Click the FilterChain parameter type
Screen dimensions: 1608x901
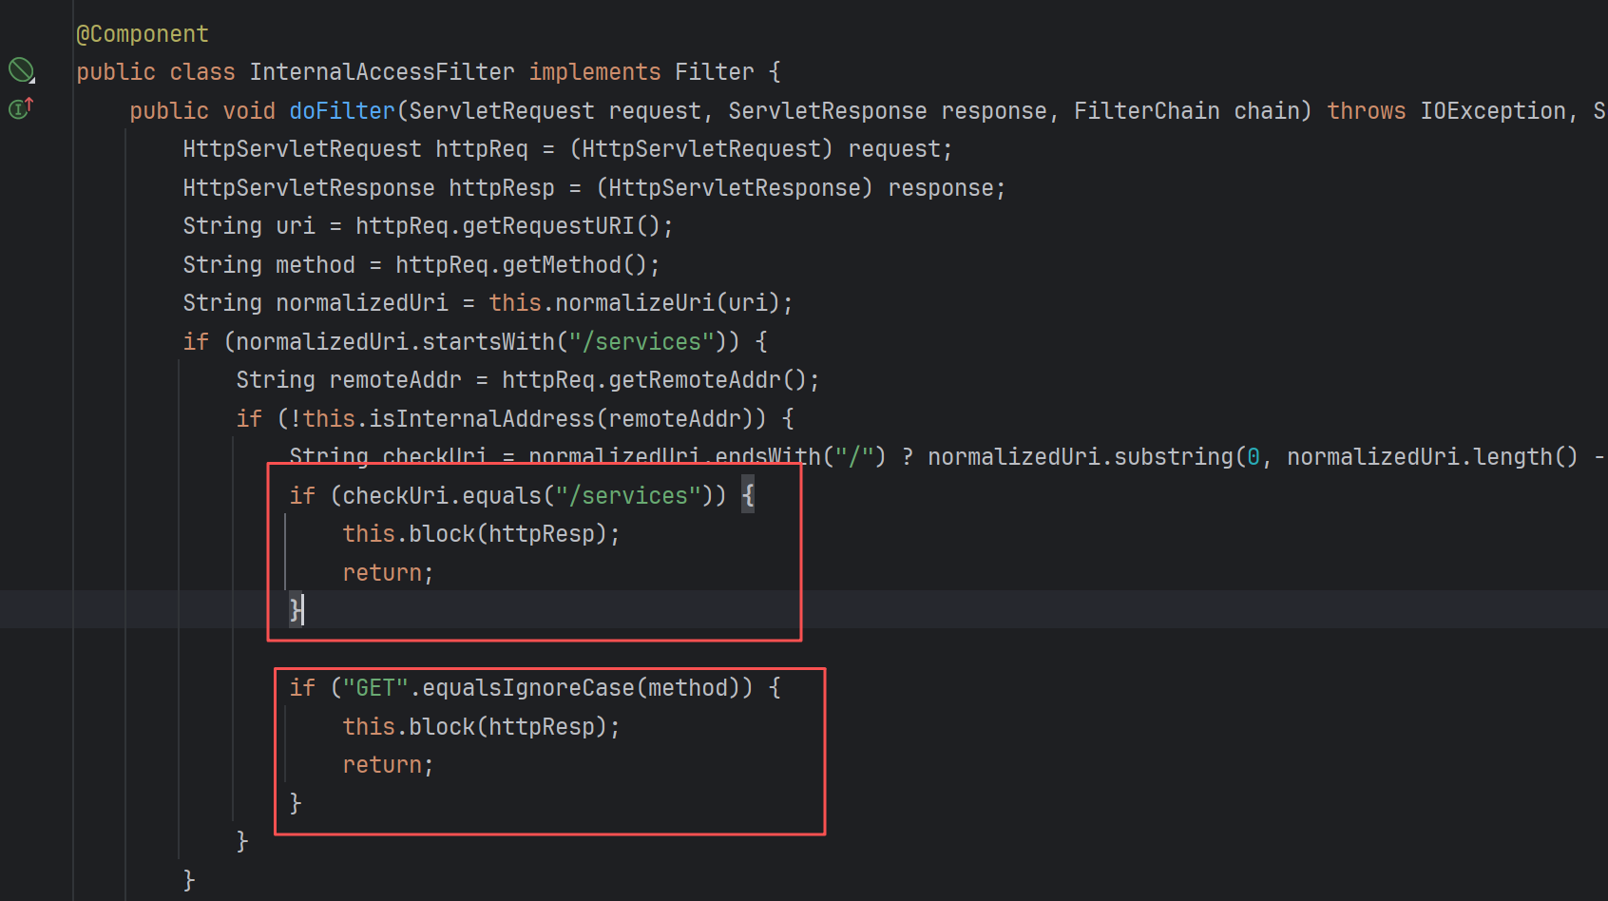1147,111
